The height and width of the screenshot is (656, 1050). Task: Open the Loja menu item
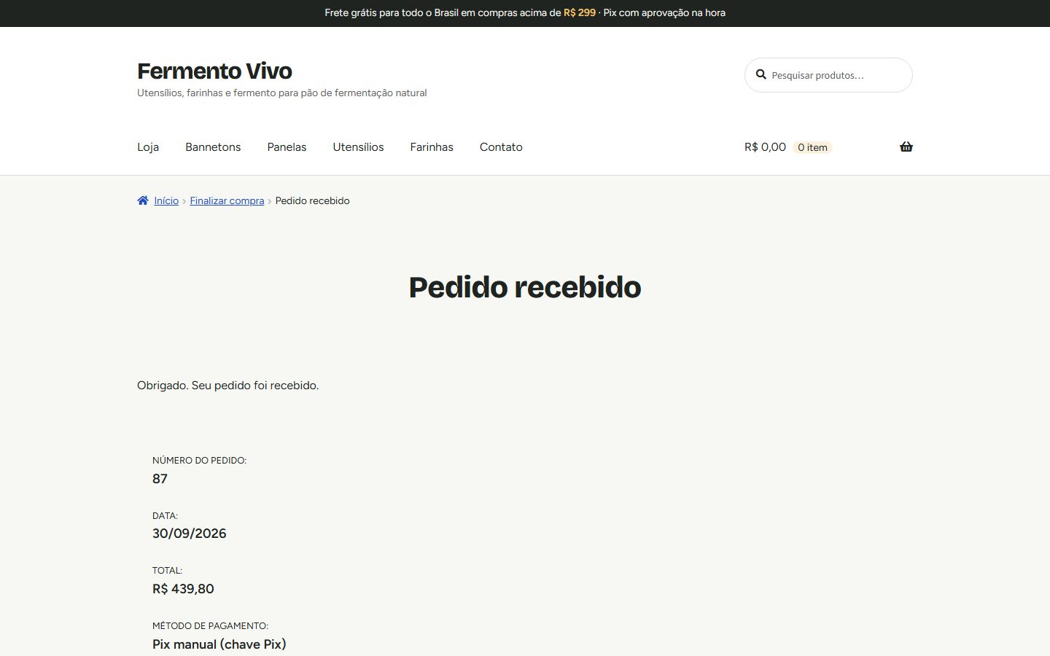148,147
